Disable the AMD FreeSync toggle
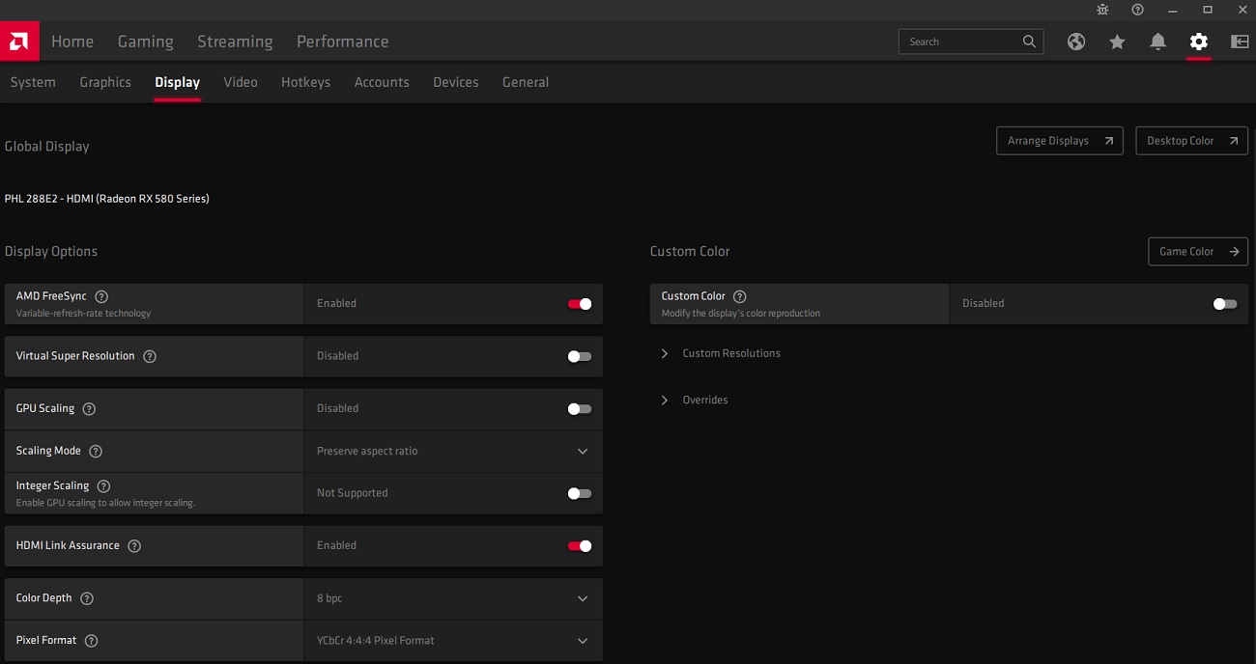 click(580, 304)
